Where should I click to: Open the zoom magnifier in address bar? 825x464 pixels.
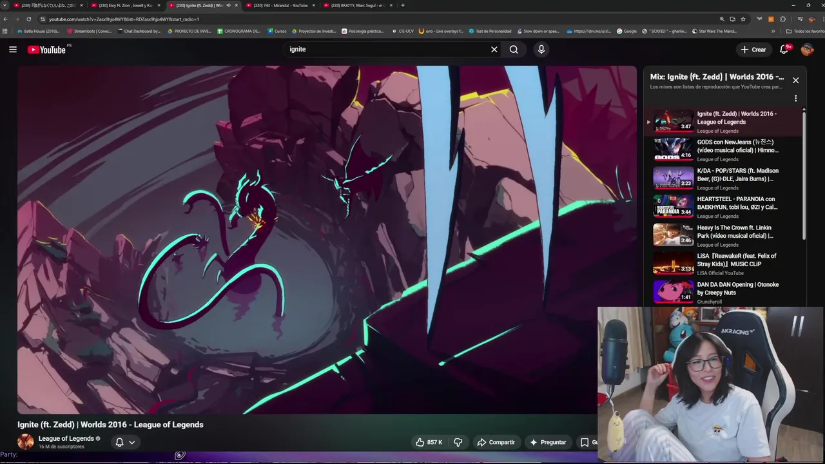[722, 19]
